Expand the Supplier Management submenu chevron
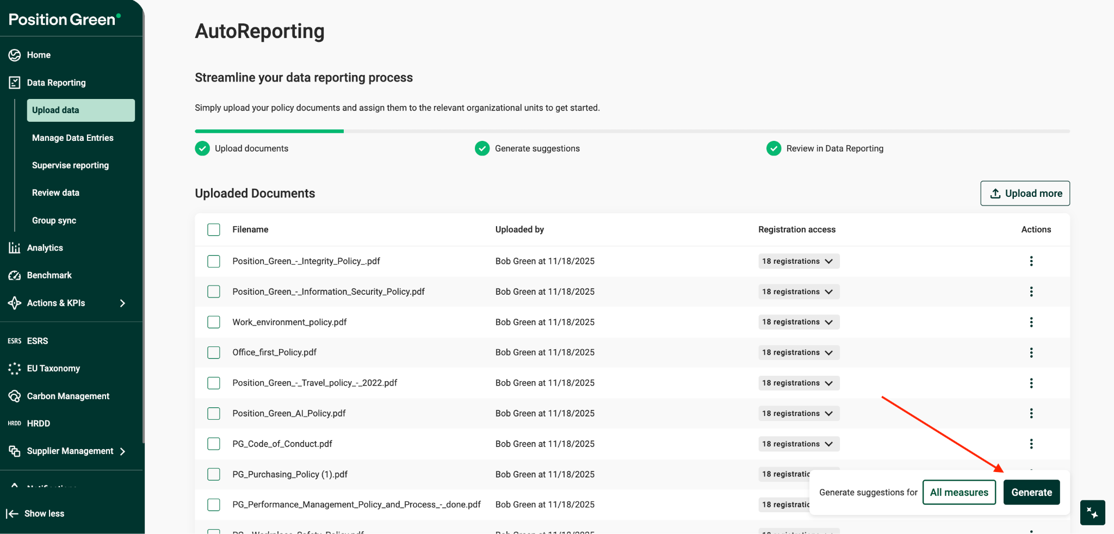The image size is (1114, 534). 122,451
